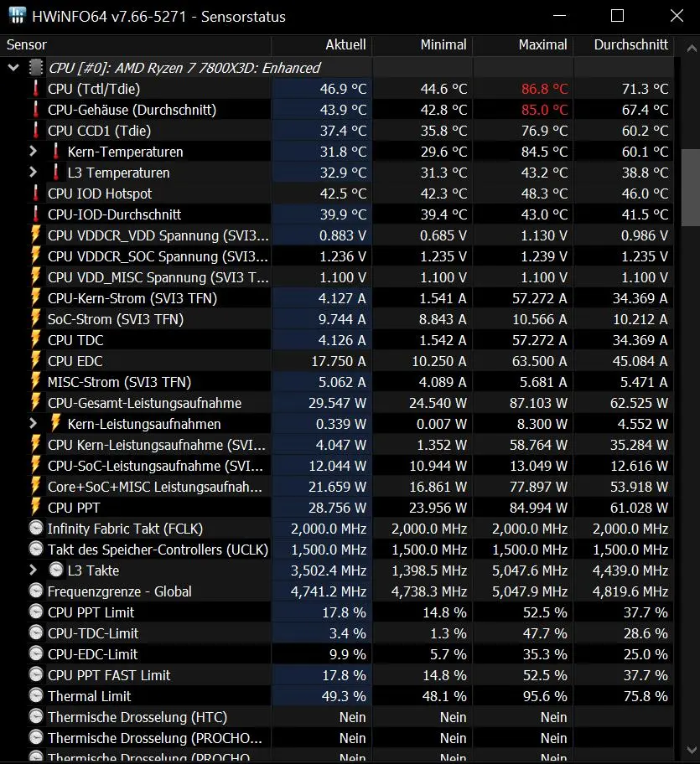Click the thermometer icon for CPU IOD Hotspot
700x764 pixels.
(35, 194)
